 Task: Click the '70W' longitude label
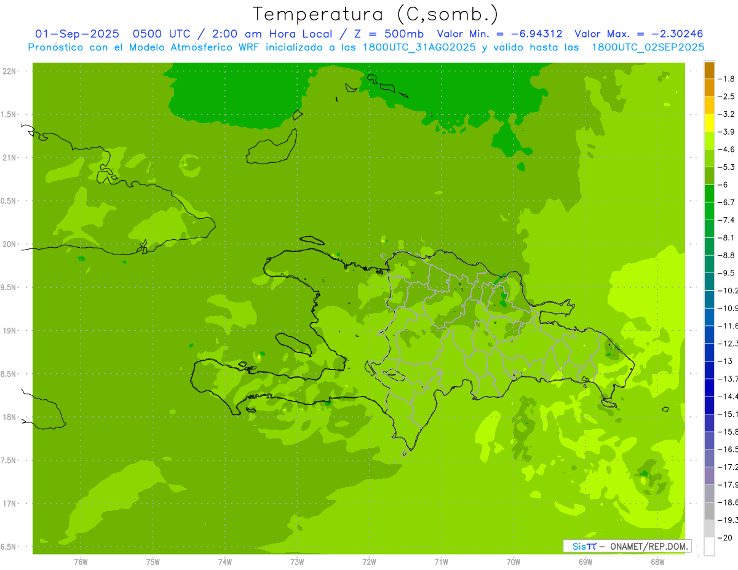point(513,561)
